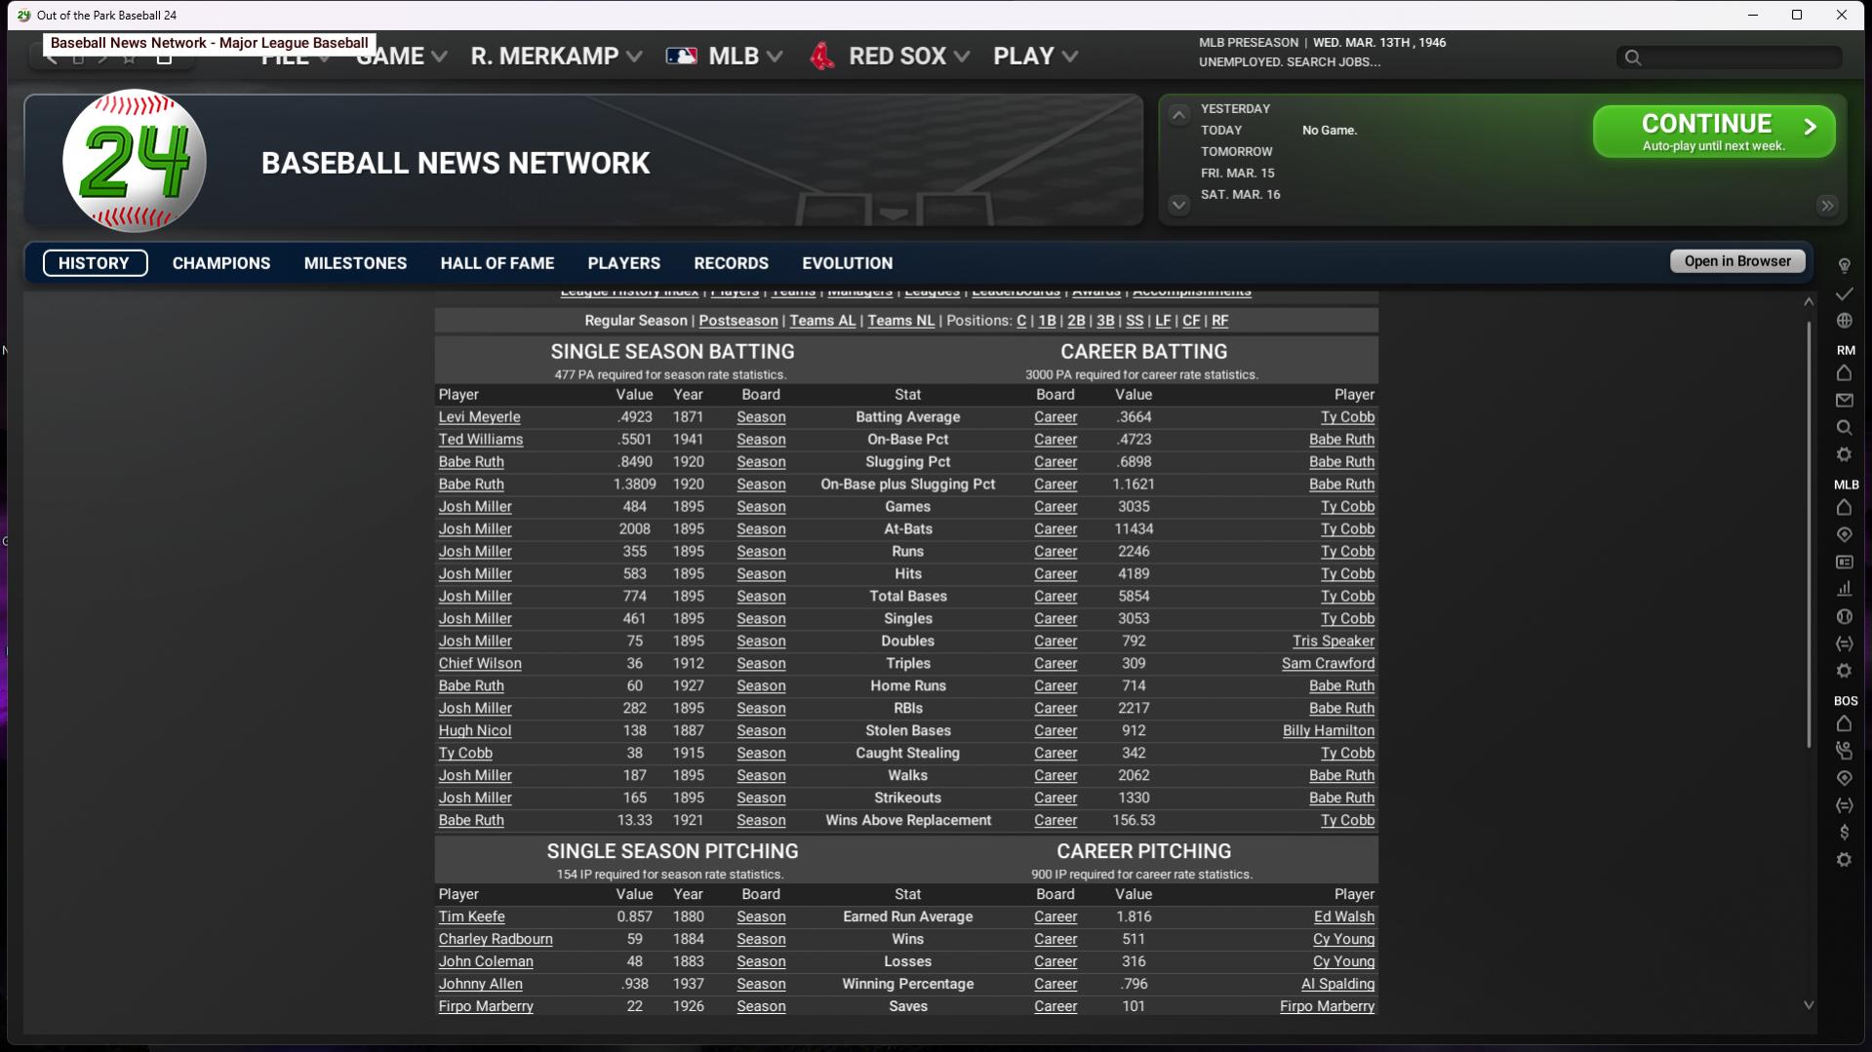1872x1052 pixels.
Task: Open the manager mail envelope icon
Action: (1844, 401)
